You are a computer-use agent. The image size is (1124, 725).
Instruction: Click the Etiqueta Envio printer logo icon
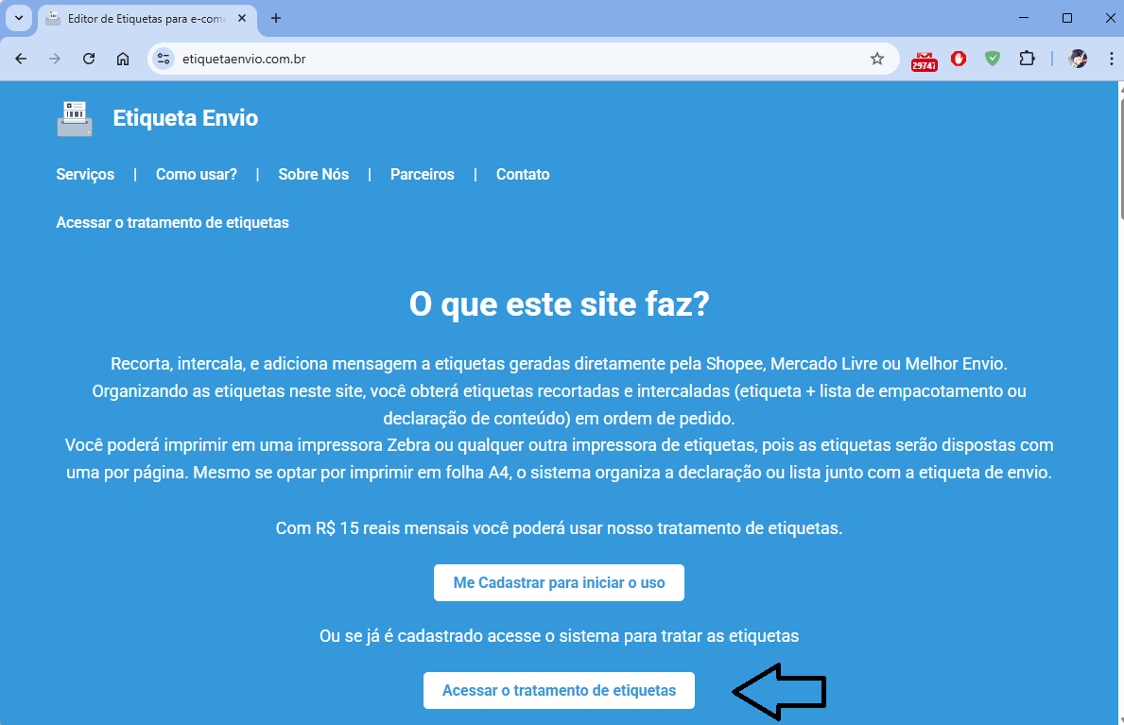pyautogui.click(x=75, y=118)
